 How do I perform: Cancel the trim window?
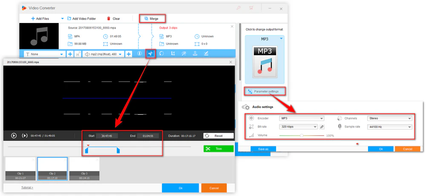pos(214,188)
